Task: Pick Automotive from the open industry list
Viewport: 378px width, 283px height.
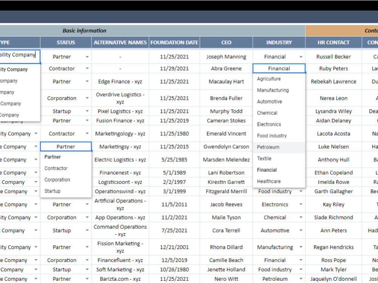Action: pyautogui.click(x=279, y=102)
